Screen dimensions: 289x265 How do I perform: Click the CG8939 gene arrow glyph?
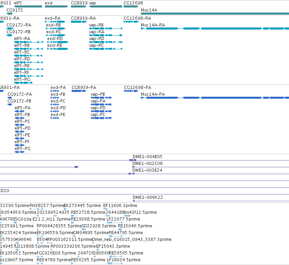pyautogui.click(x=79, y=6)
